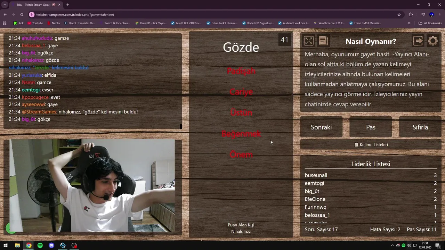Open the Netflix bookmark
Image resolution: width=445 pixels, height=250 pixels.
coord(53,23)
